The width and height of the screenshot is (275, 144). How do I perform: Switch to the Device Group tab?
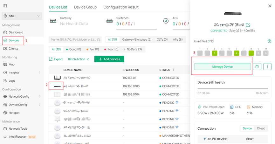click(x=85, y=7)
